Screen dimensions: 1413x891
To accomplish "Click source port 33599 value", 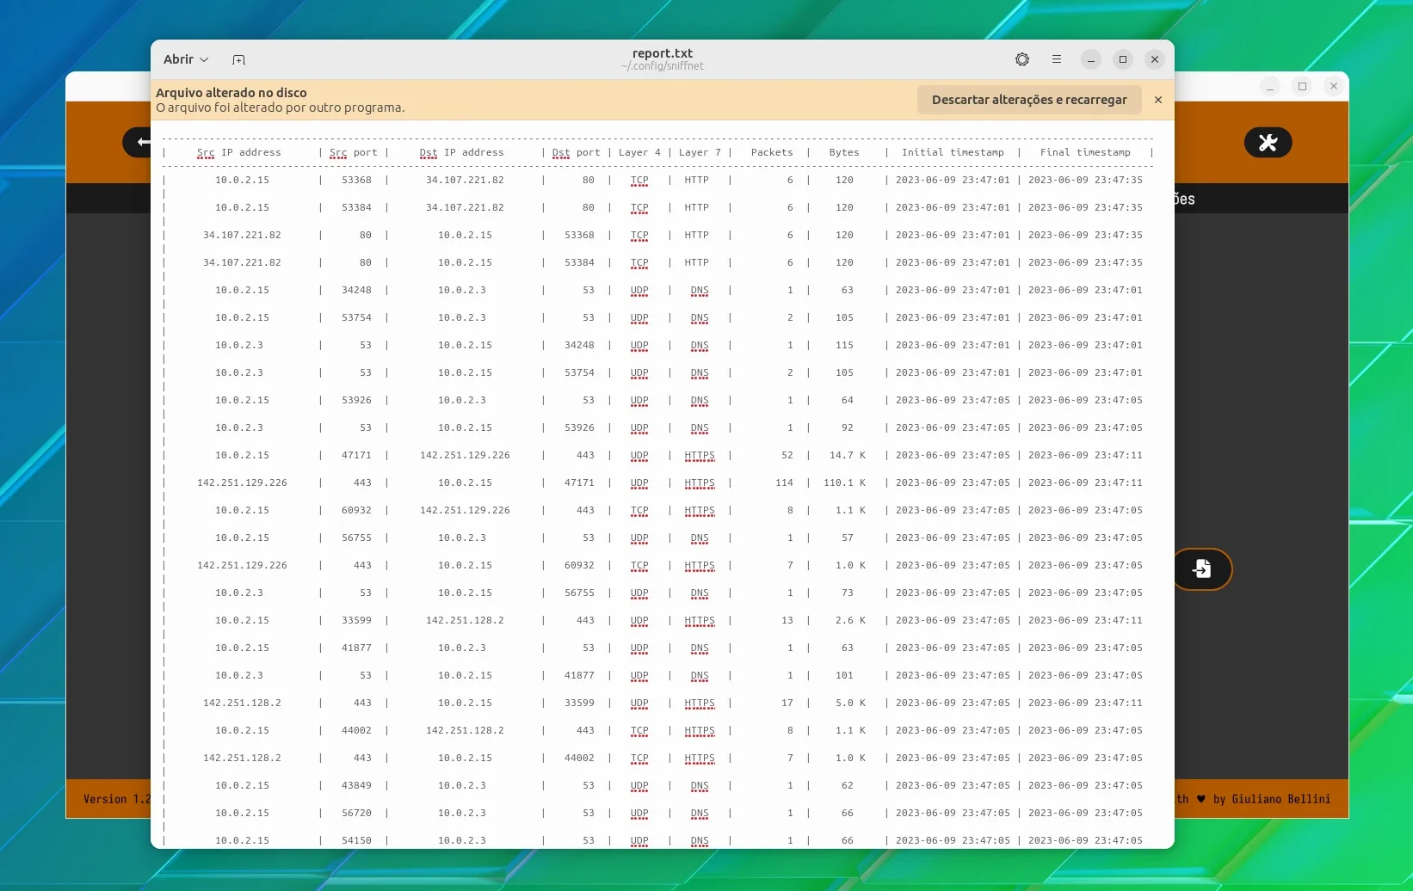I will tap(356, 620).
